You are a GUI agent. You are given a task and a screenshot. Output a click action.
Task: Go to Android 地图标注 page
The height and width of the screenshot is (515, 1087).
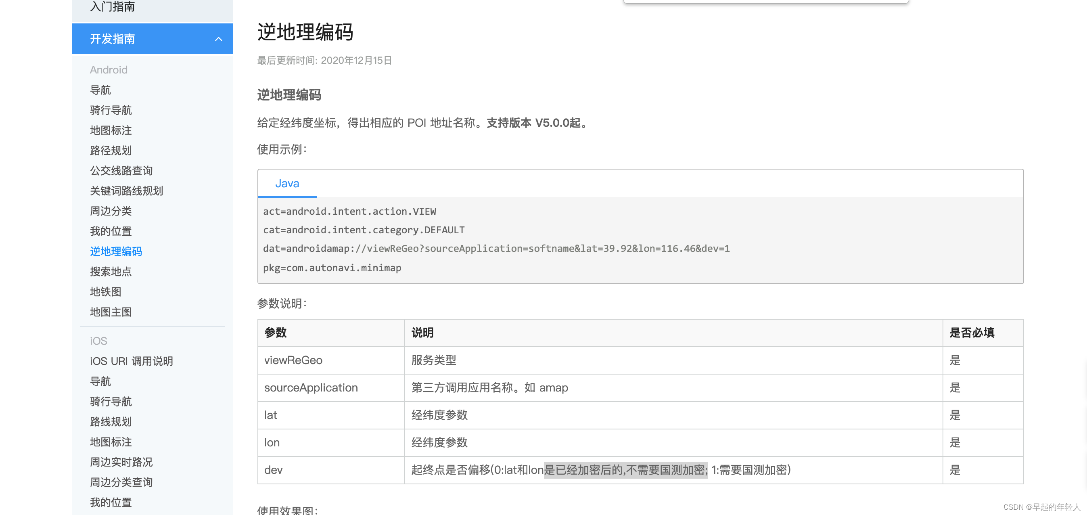pos(111,130)
